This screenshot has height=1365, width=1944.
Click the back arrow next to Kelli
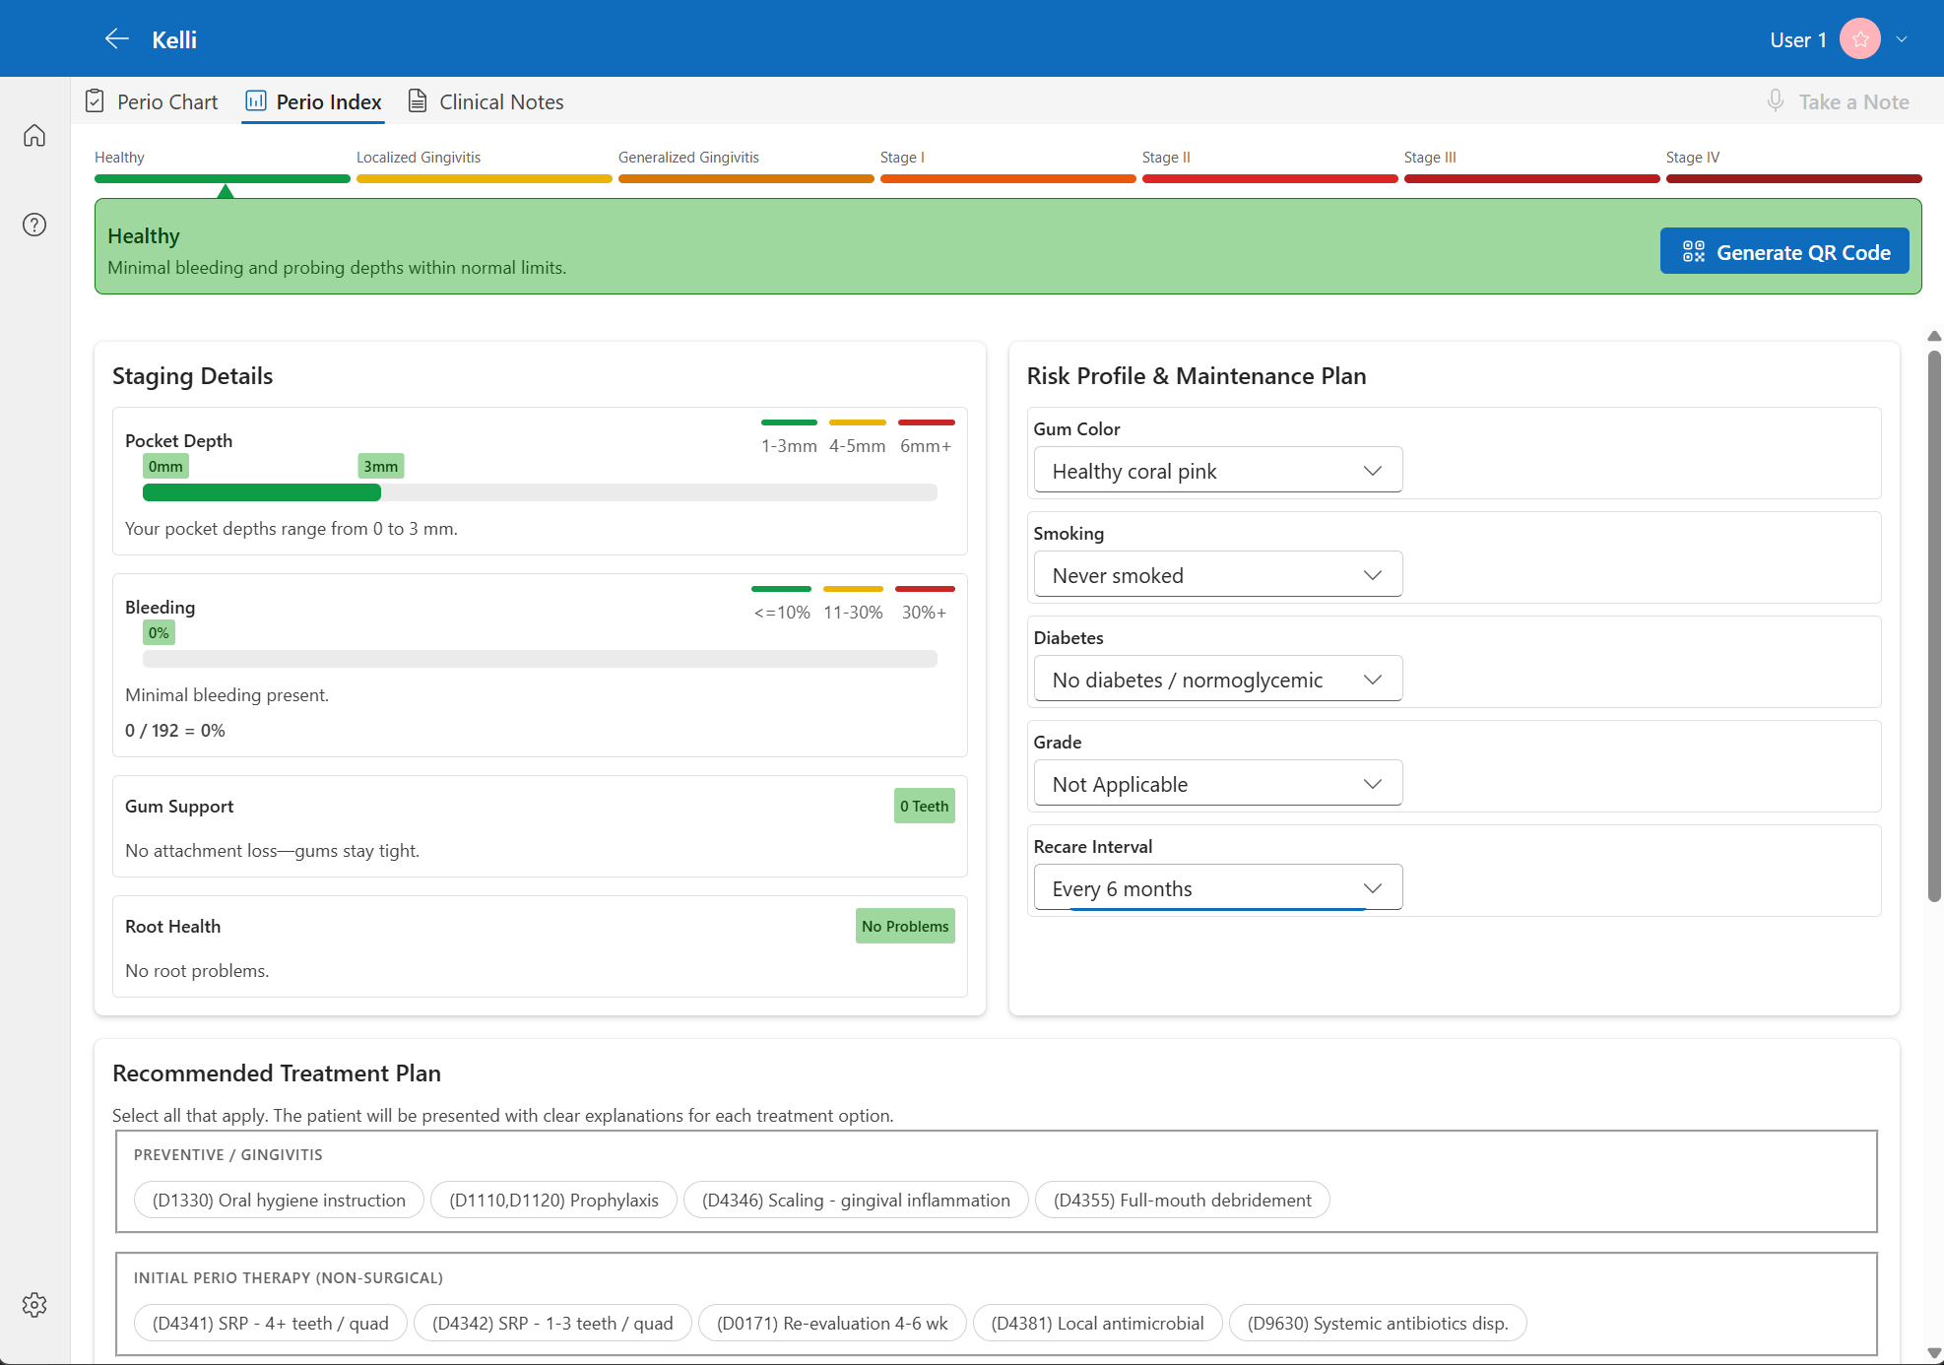(116, 39)
